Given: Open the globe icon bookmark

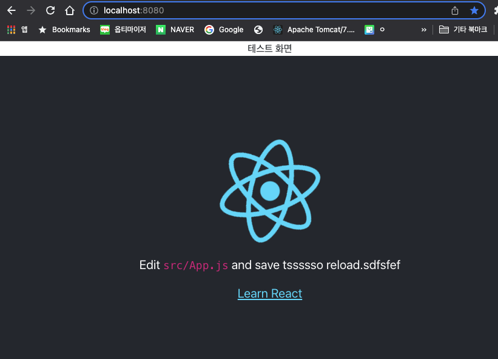Looking at the screenshot, I should point(258,30).
